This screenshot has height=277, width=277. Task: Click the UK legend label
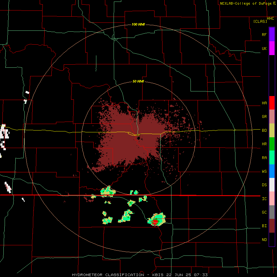pyautogui.click(x=264, y=48)
